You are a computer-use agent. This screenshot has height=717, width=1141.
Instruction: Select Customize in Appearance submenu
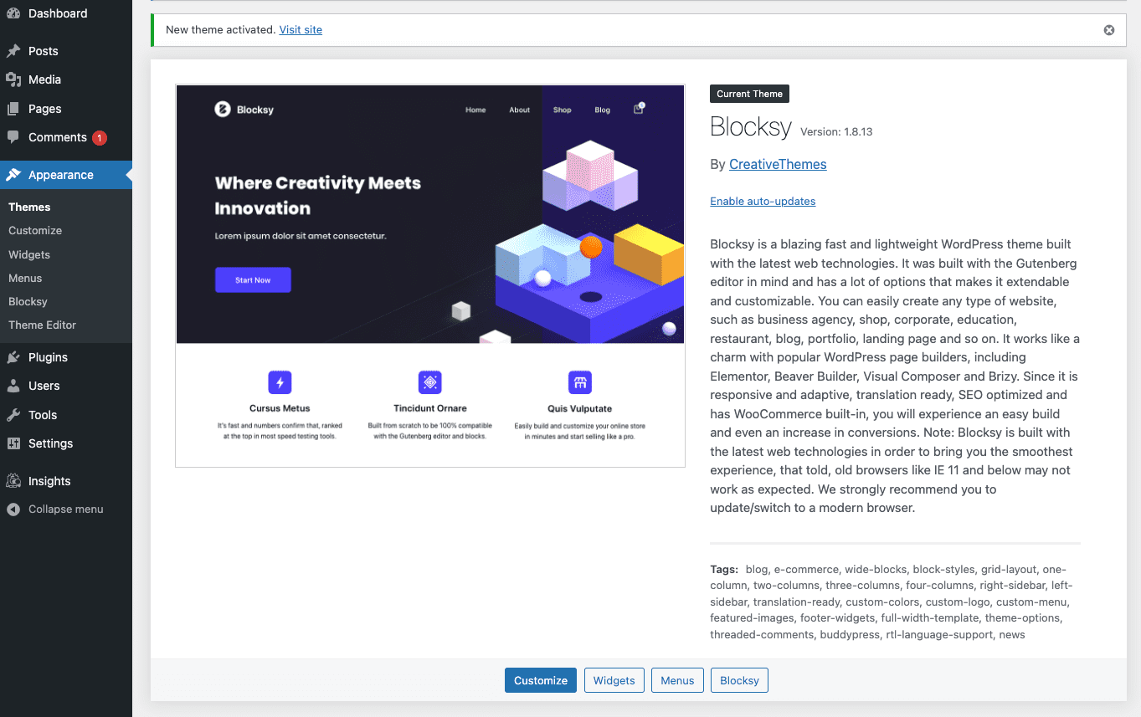35,230
